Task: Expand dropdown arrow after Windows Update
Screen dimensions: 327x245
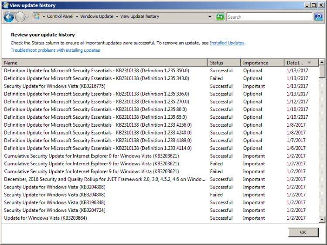Action: tap(117, 17)
